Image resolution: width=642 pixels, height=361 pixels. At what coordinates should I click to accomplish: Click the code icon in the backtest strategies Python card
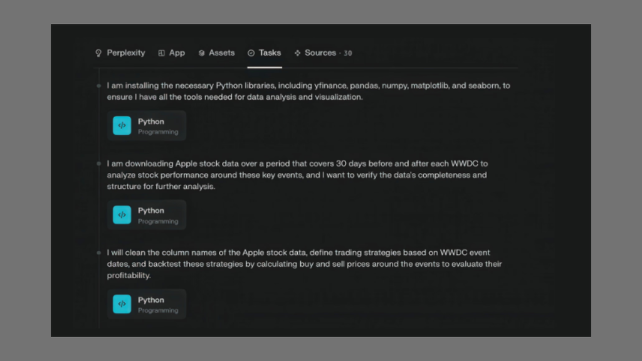pos(122,304)
